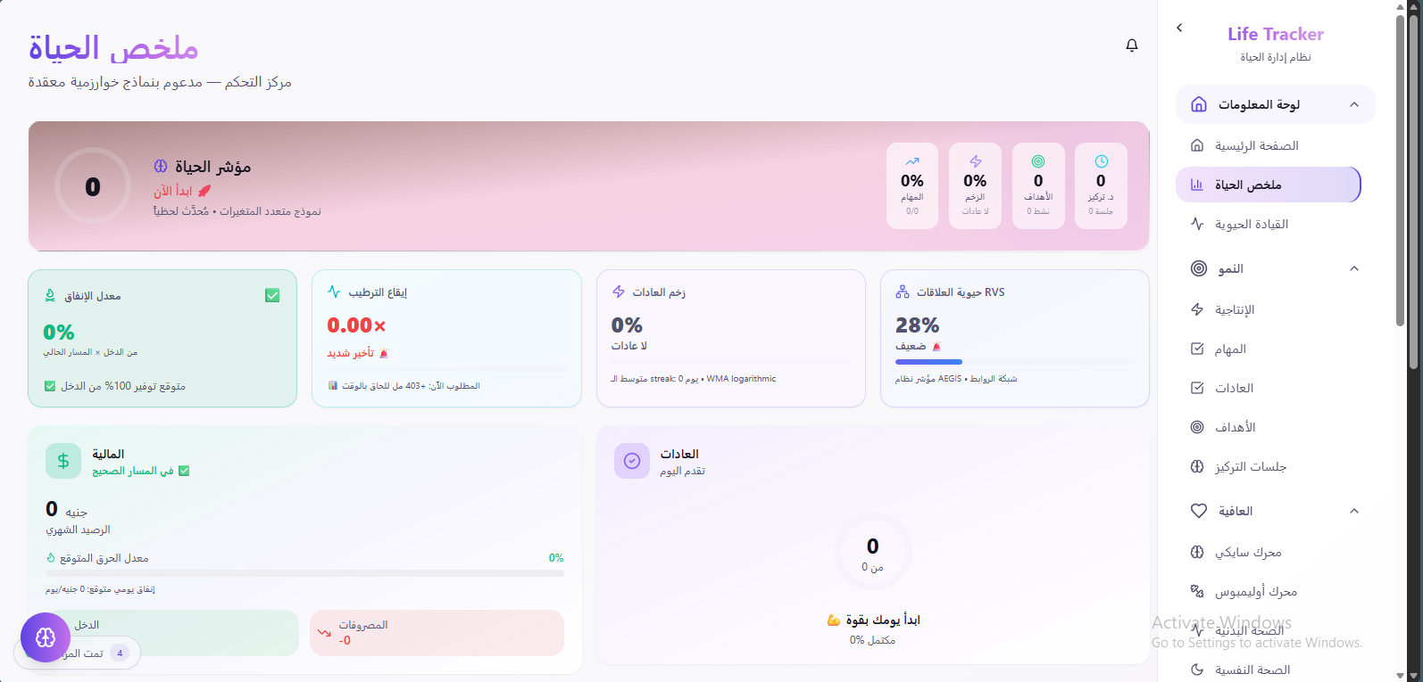Click the brain icon beside جلسات التركيز
The width and height of the screenshot is (1423, 682).
1198,466
